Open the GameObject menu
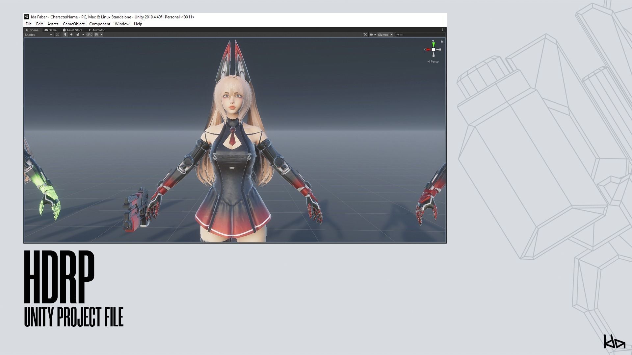This screenshot has height=355, width=632. point(73,24)
